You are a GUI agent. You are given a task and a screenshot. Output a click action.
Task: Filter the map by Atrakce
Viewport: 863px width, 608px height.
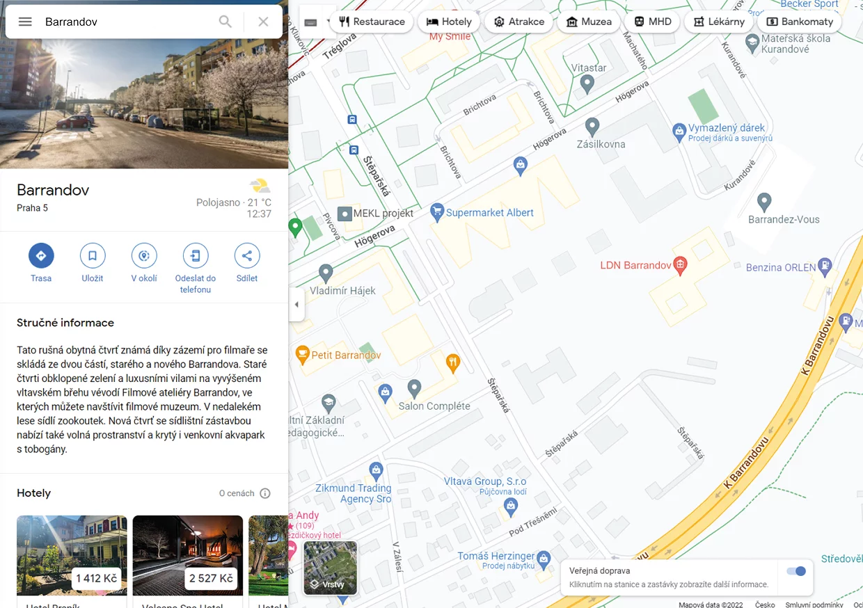coord(518,22)
